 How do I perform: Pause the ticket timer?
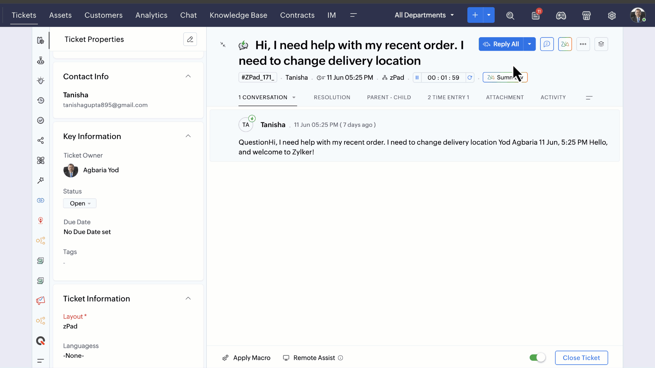pos(417,78)
